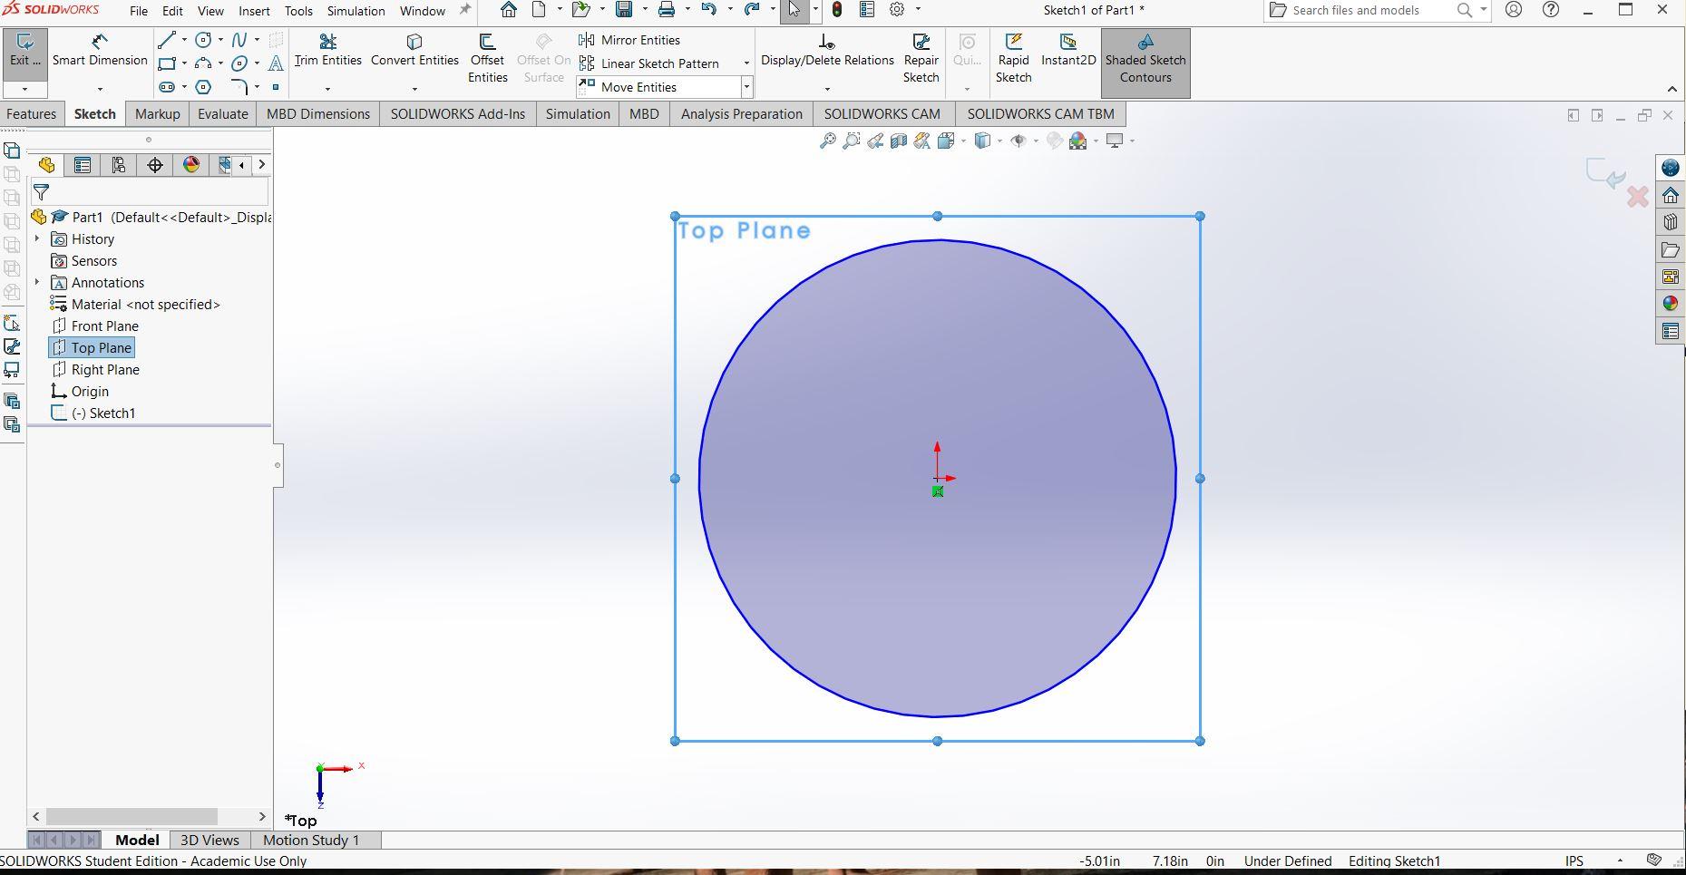
Task: Expand the History tree node
Action: (x=37, y=238)
